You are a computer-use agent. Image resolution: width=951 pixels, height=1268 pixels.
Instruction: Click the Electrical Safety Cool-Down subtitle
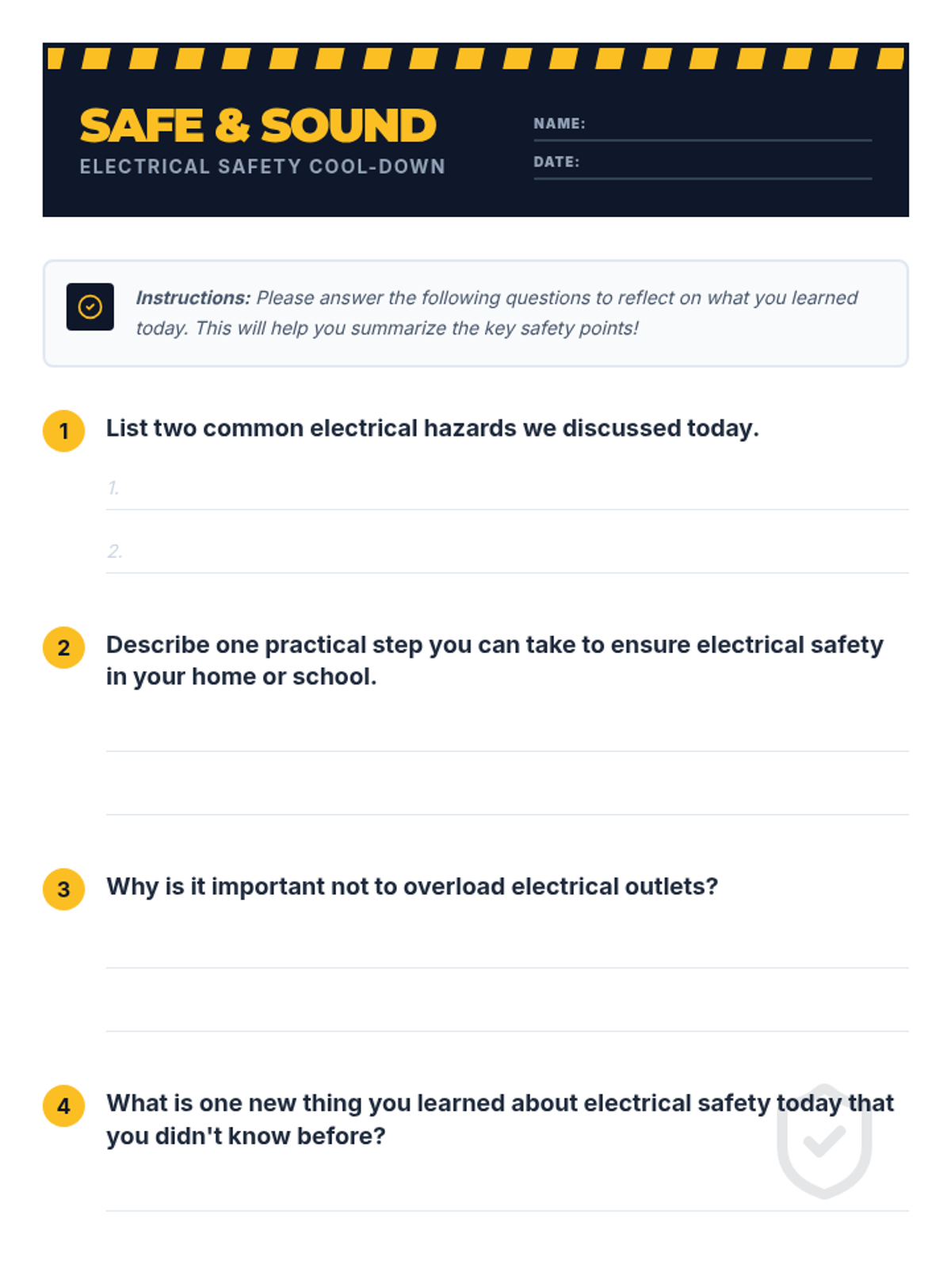coord(262,166)
